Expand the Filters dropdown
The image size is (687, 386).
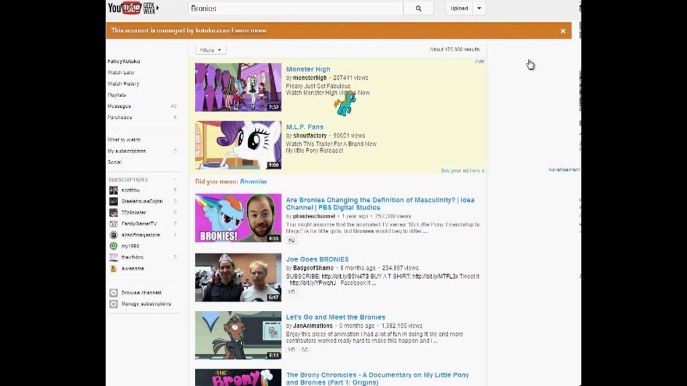tap(211, 50)
